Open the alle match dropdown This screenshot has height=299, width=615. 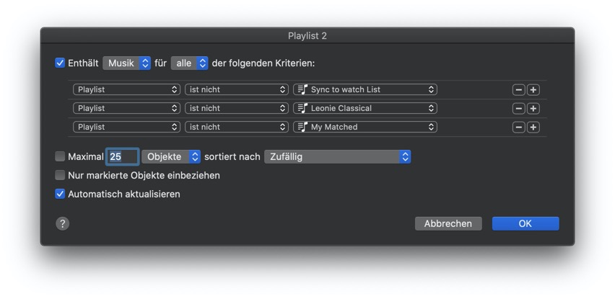click(189, 63)
